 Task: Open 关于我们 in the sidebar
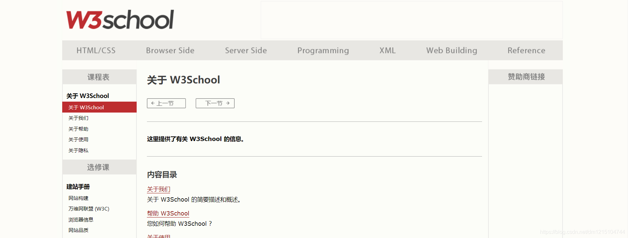[x=78, y=118]
